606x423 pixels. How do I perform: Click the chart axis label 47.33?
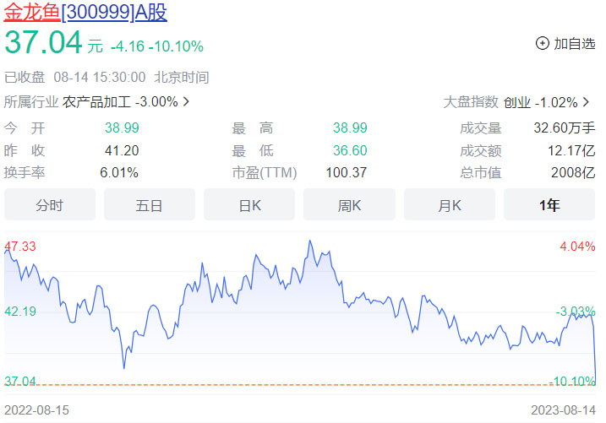[20, 247]
